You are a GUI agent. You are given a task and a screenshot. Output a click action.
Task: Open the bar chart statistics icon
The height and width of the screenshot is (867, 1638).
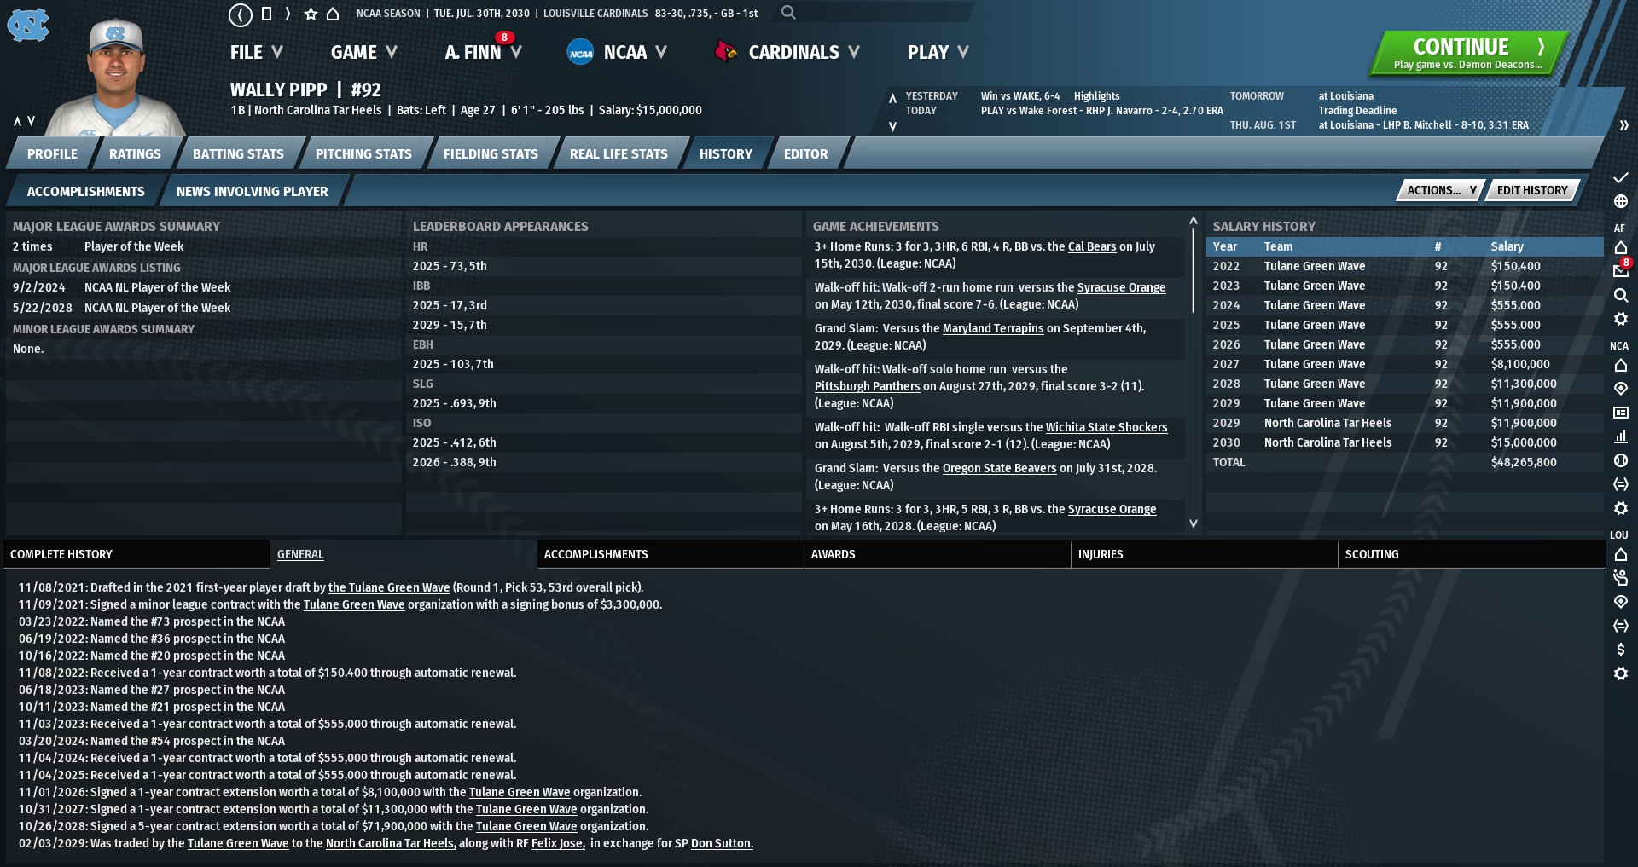[1620, 436]
